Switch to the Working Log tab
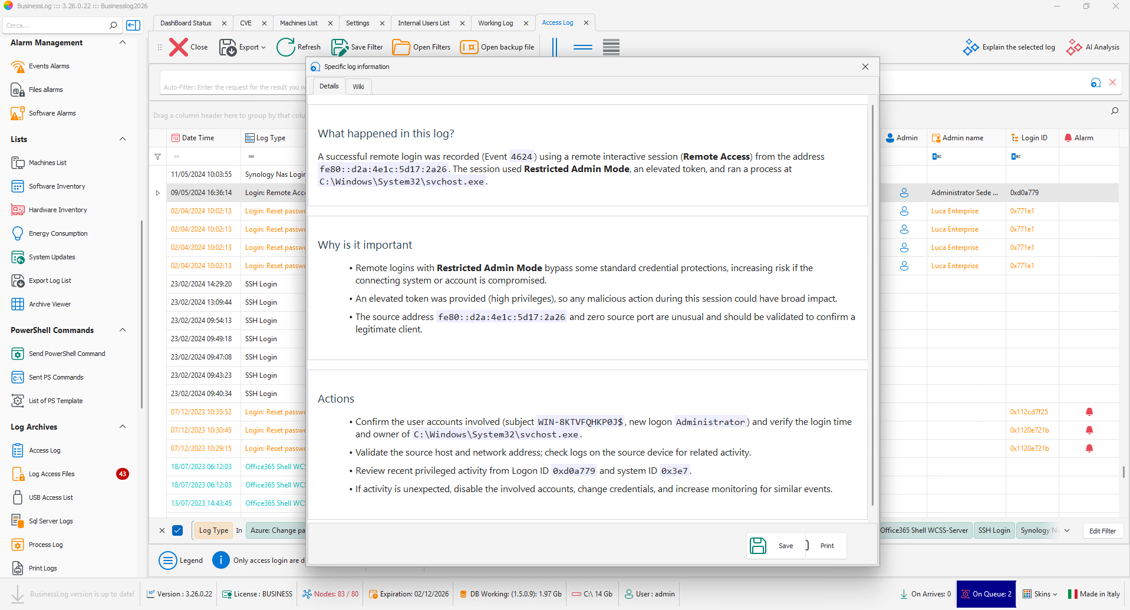 tap(495, 23)
